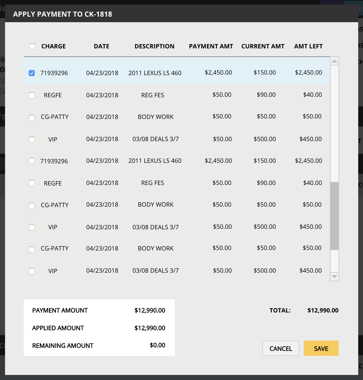Image resolution: width=363 pixels, height=380 pixels.
Task: Check the unchecked 71939296 row checkbox
Action: tap(32, 161)
